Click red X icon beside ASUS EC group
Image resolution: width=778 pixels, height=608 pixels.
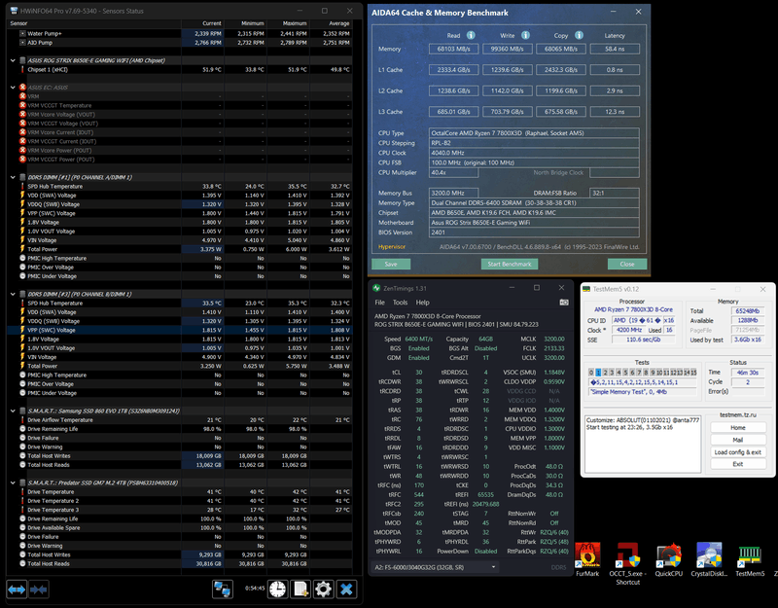pyautogui.click(x=22, y=88)
